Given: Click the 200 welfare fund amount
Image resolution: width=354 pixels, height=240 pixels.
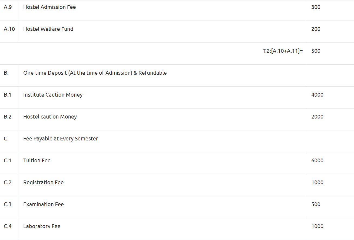Looking at the screenshot, I should (x=316, y=29).
